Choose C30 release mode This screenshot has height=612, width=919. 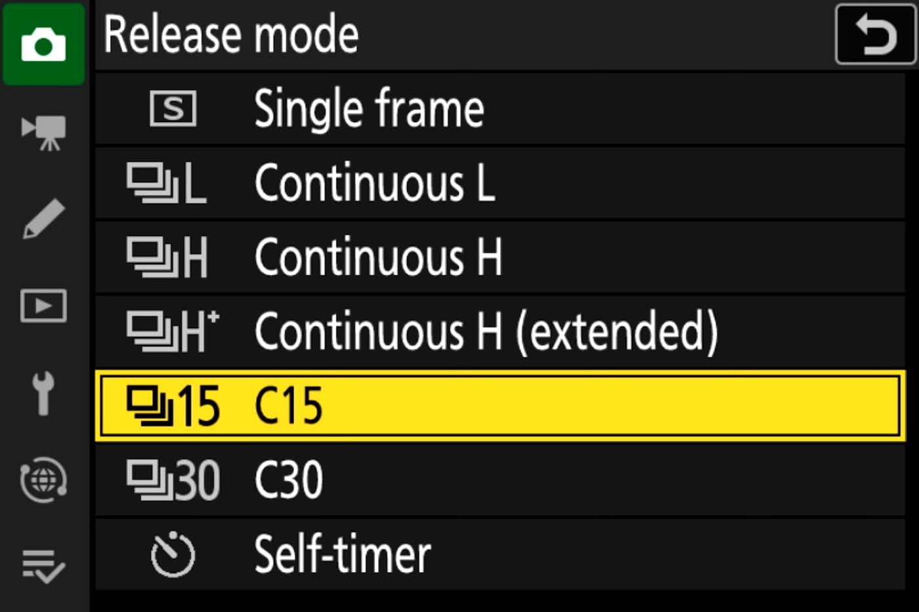click(289, 479)
